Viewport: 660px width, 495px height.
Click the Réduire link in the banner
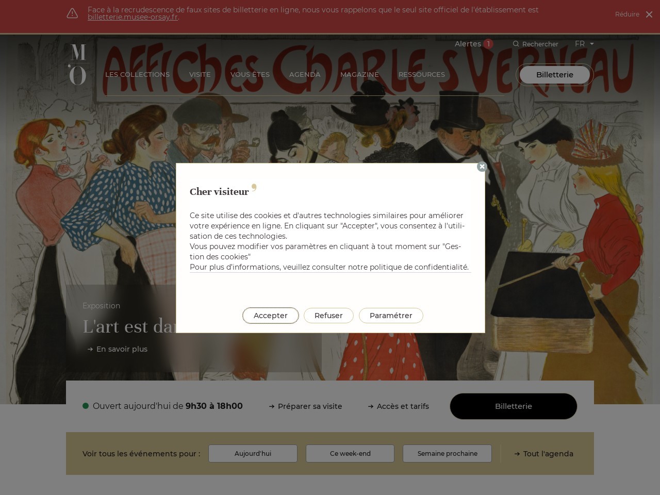(627, 14)
